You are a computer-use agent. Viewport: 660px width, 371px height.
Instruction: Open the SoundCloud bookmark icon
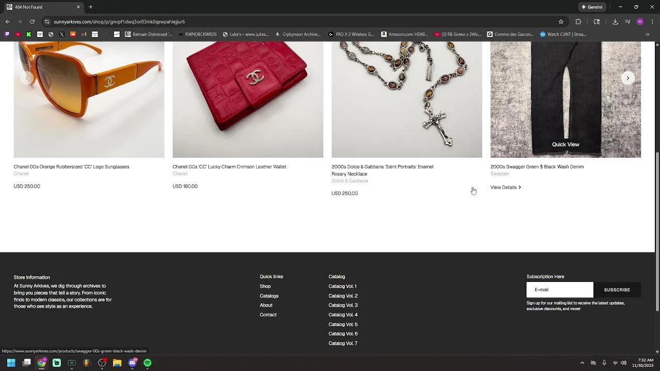[x=73, y=35]
